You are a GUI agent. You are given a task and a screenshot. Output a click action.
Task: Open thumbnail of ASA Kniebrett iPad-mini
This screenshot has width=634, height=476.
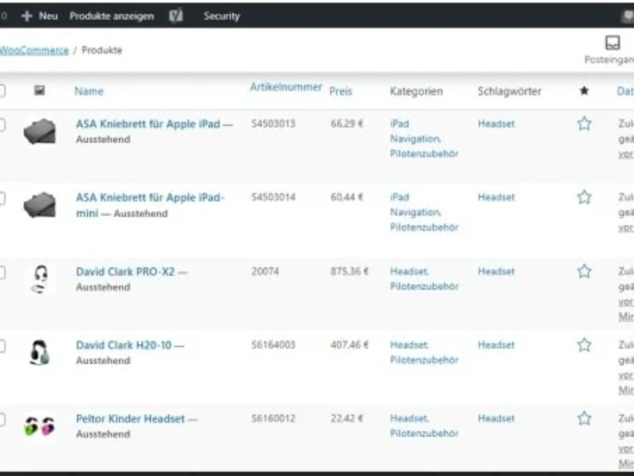point(39,205)
